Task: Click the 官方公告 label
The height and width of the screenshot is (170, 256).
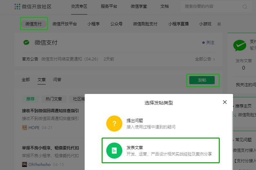Action: (30, 59)
